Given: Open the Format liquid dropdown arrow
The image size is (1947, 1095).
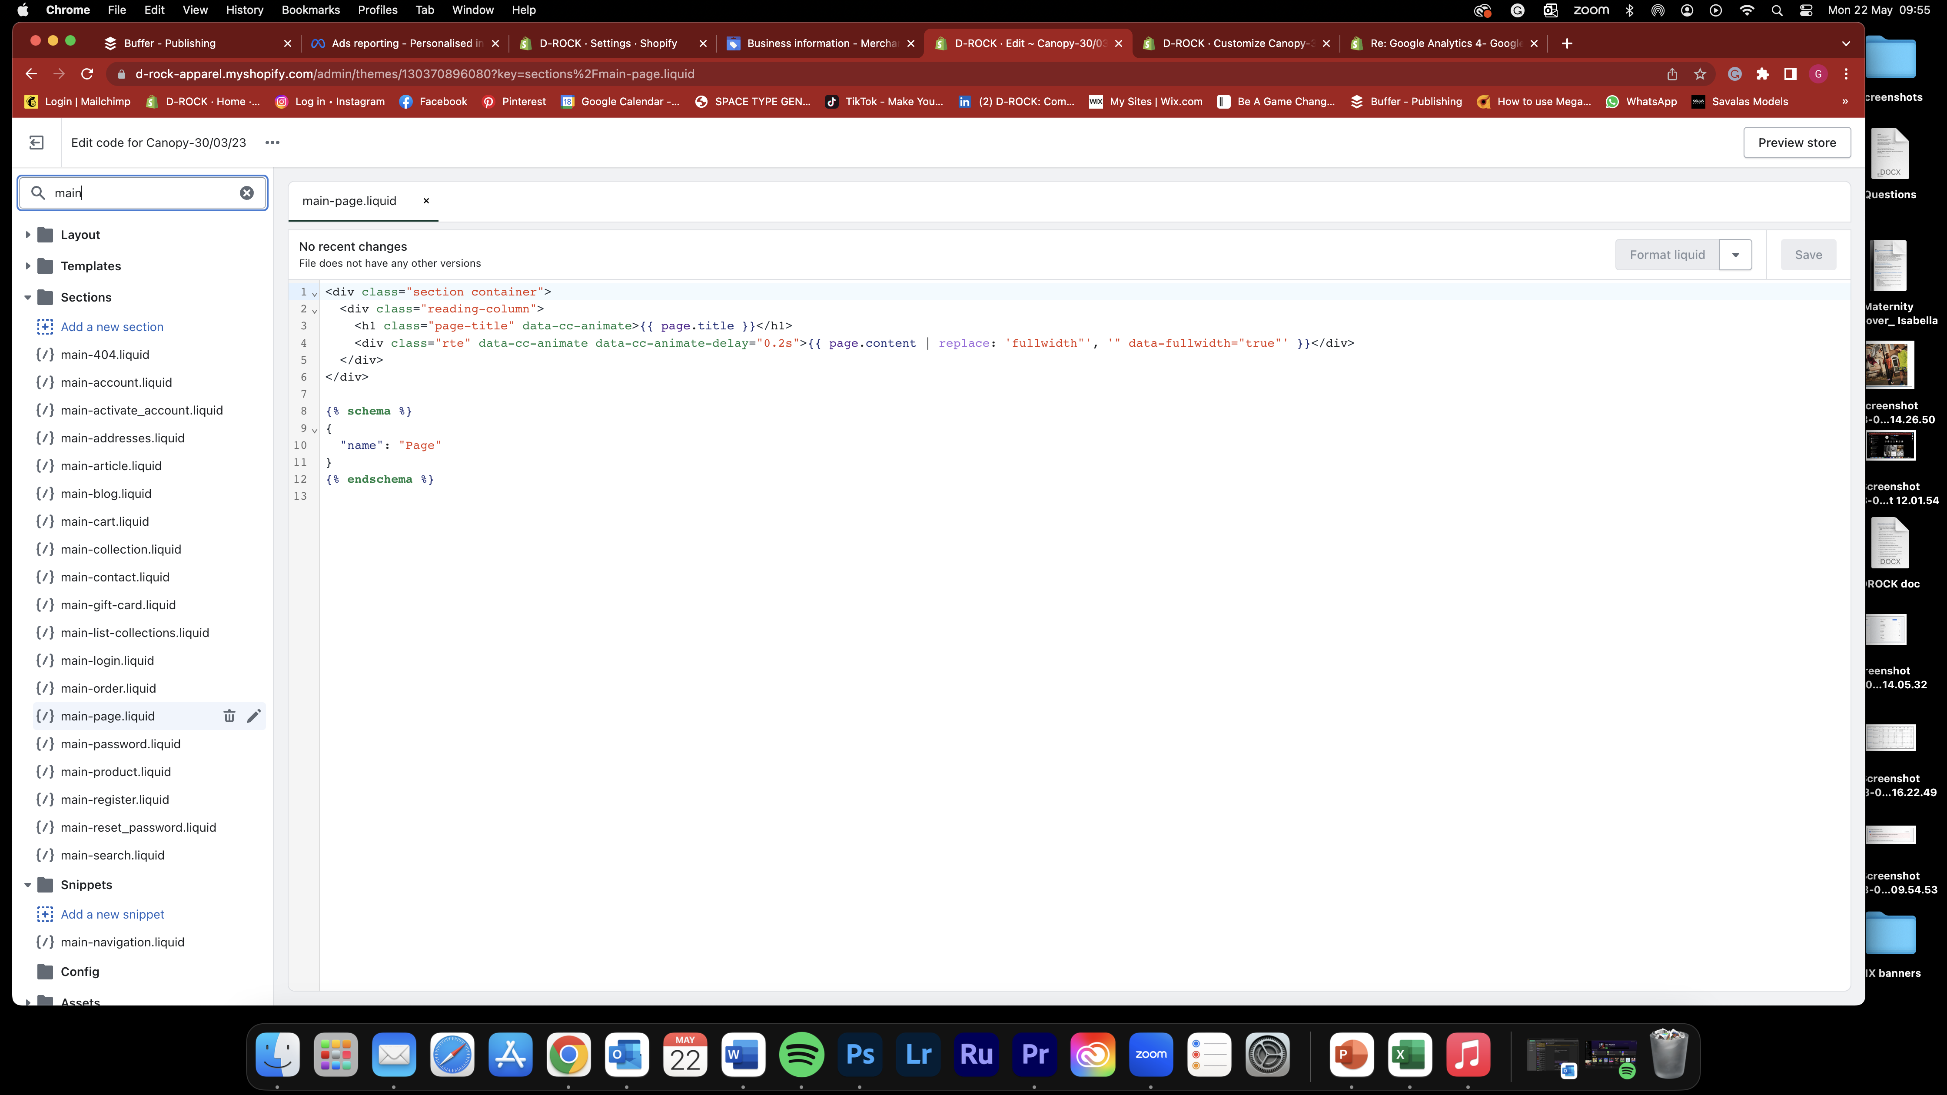Looking at the screenshot, I should point(1735,255).
